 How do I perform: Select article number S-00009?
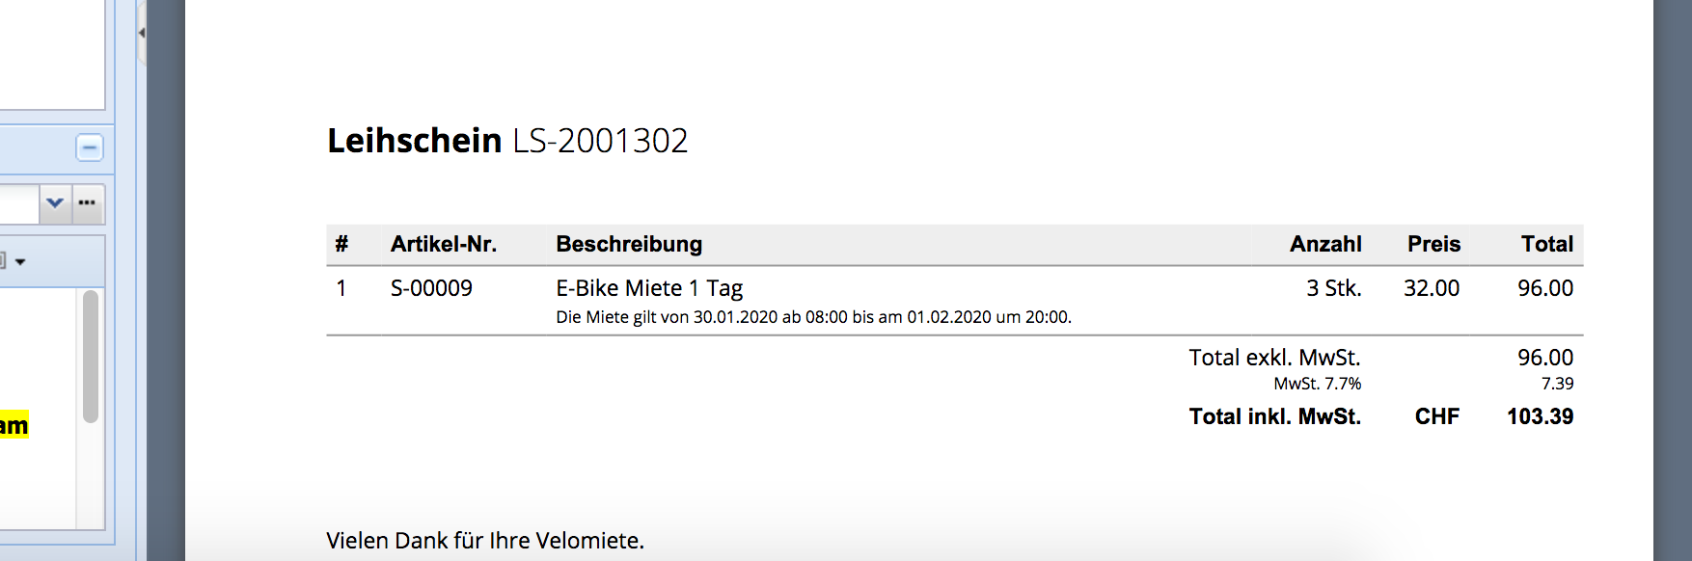[x=431, y=288]
